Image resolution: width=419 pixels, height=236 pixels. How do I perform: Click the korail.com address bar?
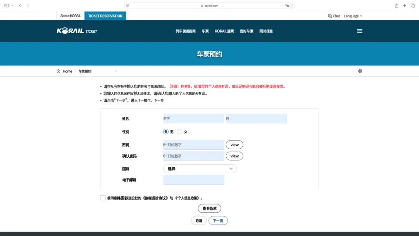pyautogui.click(x=209, y=6)
